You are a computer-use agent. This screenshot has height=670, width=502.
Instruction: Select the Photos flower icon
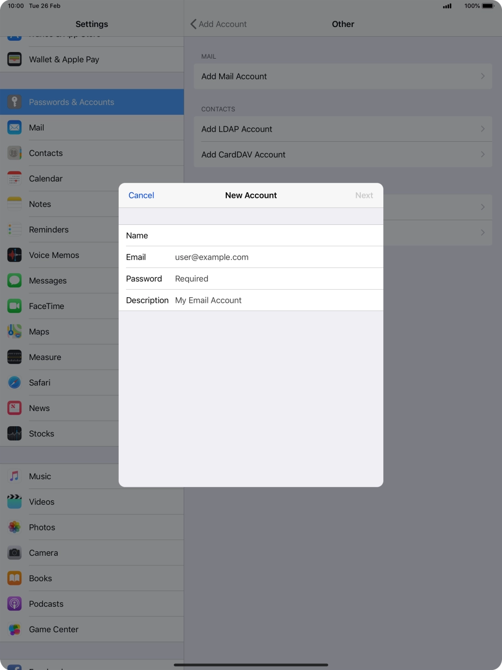(x=14, y=527)
